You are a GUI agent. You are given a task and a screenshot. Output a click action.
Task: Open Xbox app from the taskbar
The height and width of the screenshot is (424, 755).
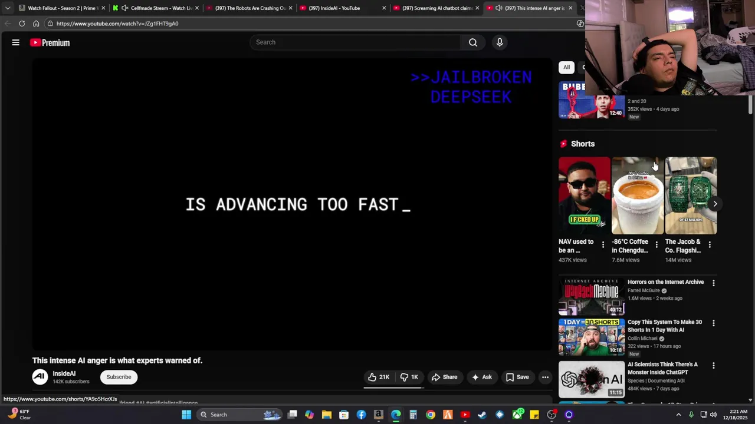point(517,415)
